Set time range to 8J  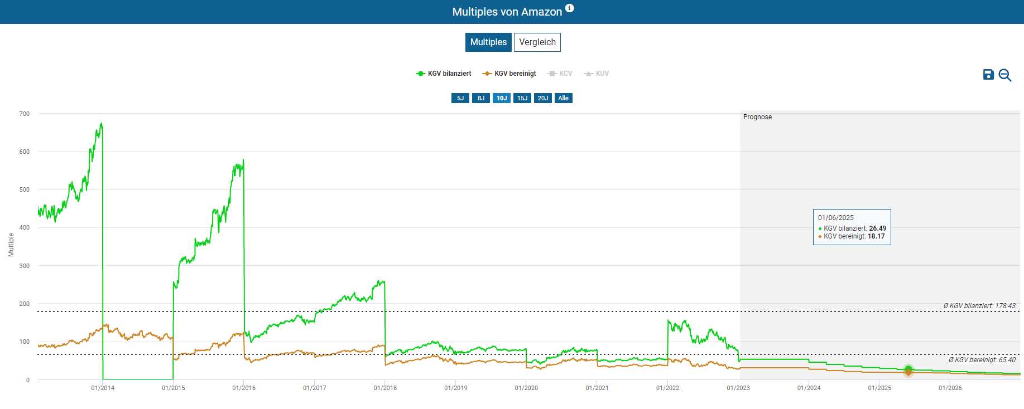[481, 98]
